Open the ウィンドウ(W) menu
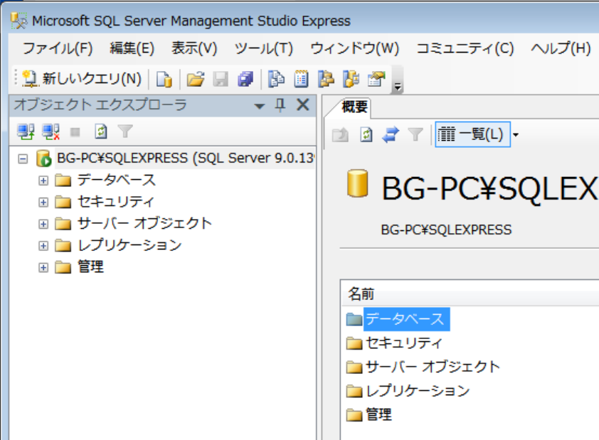 354,48
